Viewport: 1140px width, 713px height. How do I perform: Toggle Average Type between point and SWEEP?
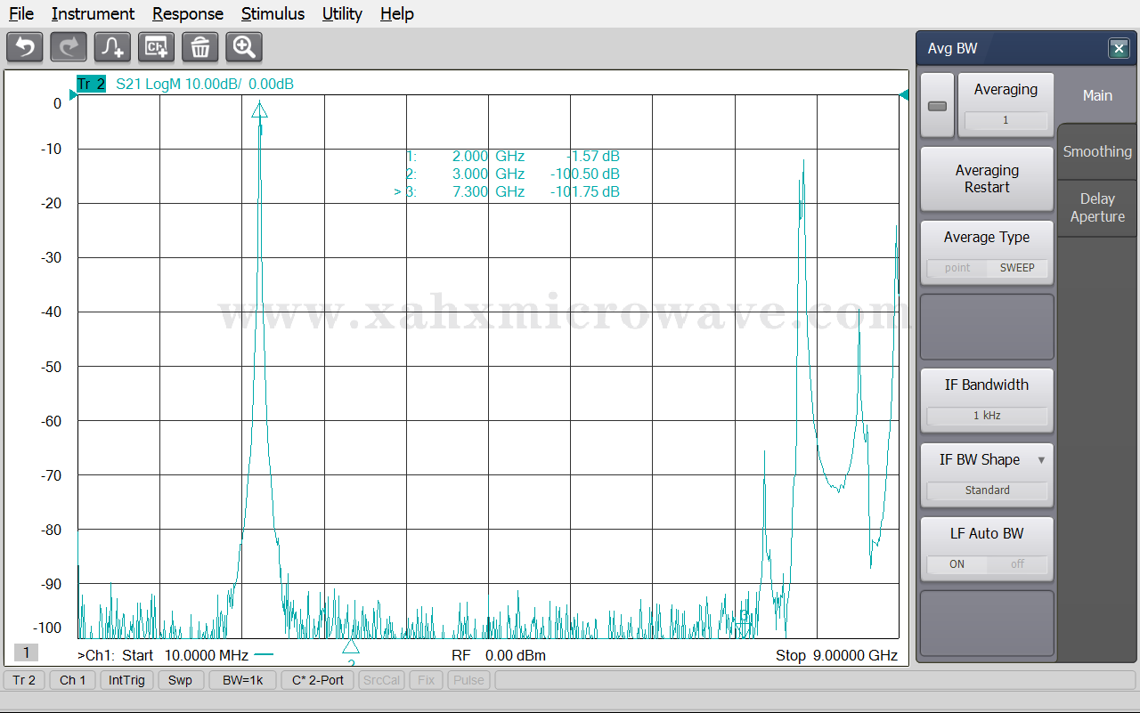987,267
